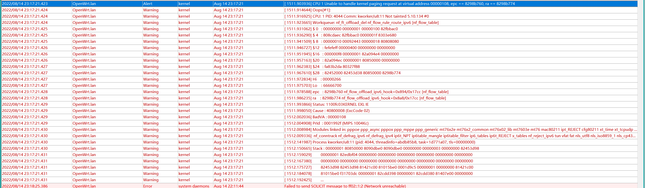The height and width of the screenshot is (188, 645).
Task: Click the 'Aug 14 22:11:44' time cell
Action: 228,186
